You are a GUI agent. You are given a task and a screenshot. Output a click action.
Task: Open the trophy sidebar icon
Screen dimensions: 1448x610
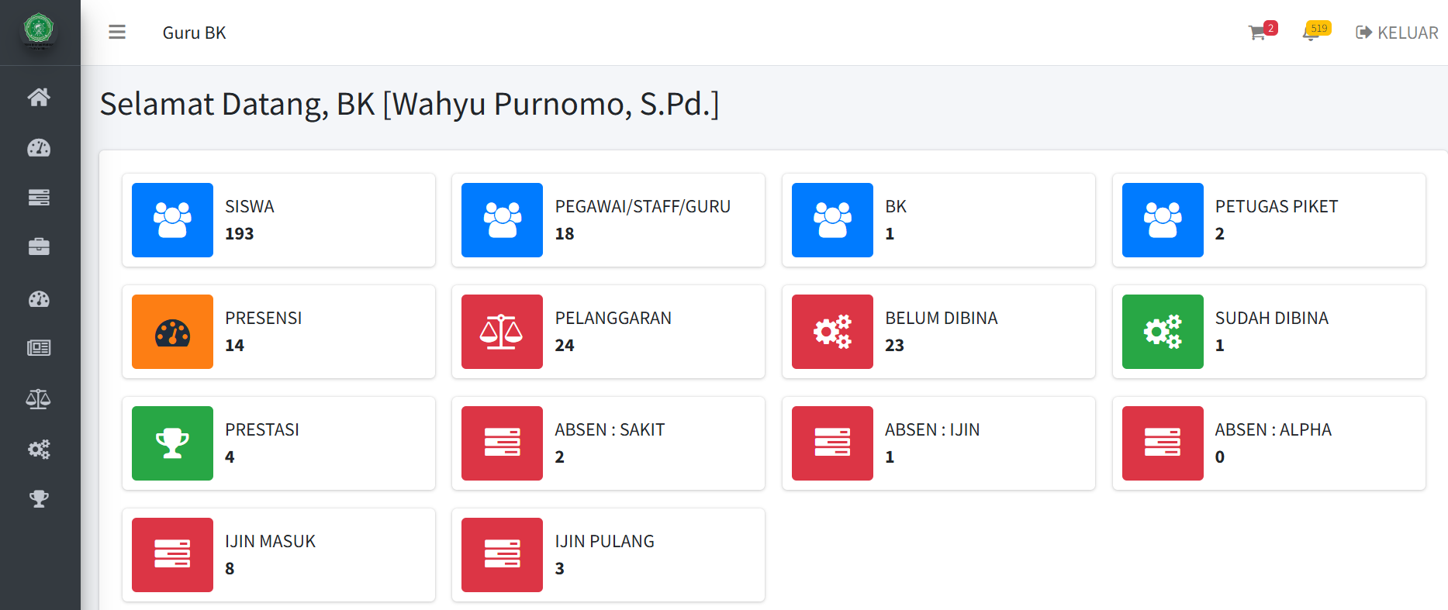pyautogui.click(x=39, y=498)
